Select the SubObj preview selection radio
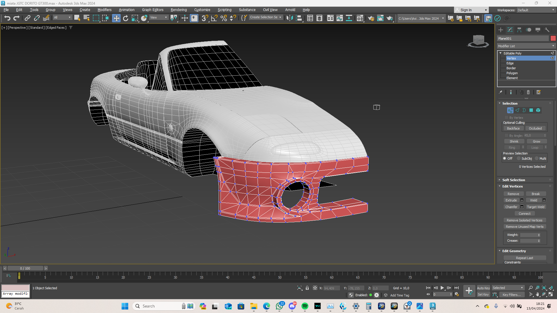Screen dimensions: 557x313 519,159
